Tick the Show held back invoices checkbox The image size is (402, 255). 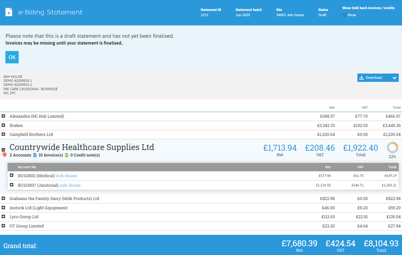344,15
